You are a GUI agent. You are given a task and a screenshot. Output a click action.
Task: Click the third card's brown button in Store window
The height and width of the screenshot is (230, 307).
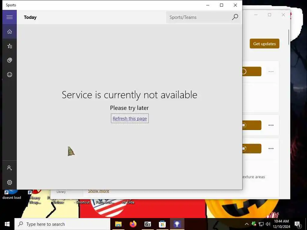(x=252, y=149)
